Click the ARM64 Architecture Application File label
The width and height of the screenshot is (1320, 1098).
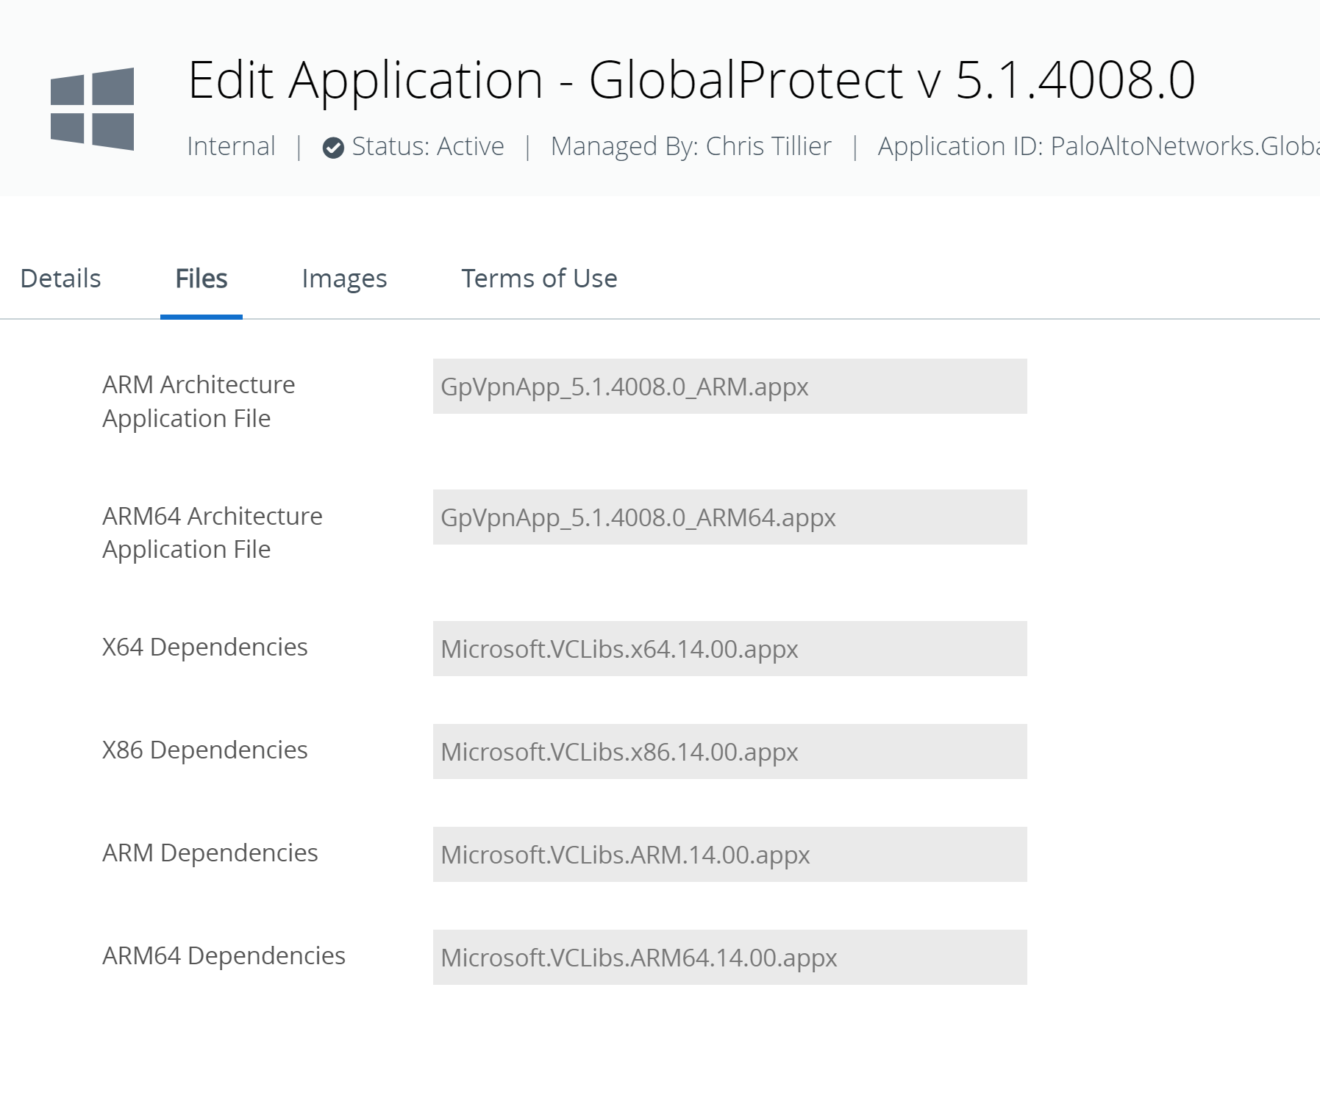point(212,532)
